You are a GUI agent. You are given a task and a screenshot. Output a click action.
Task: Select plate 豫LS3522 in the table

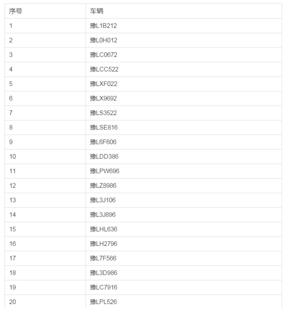point(103,113)
